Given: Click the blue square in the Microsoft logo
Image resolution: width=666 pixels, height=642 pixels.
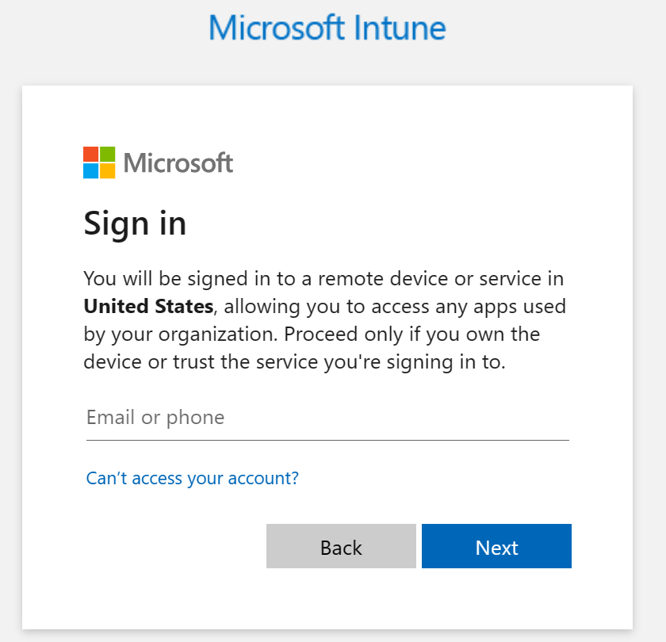Looking at the screenshot, I should pos(90,170).
